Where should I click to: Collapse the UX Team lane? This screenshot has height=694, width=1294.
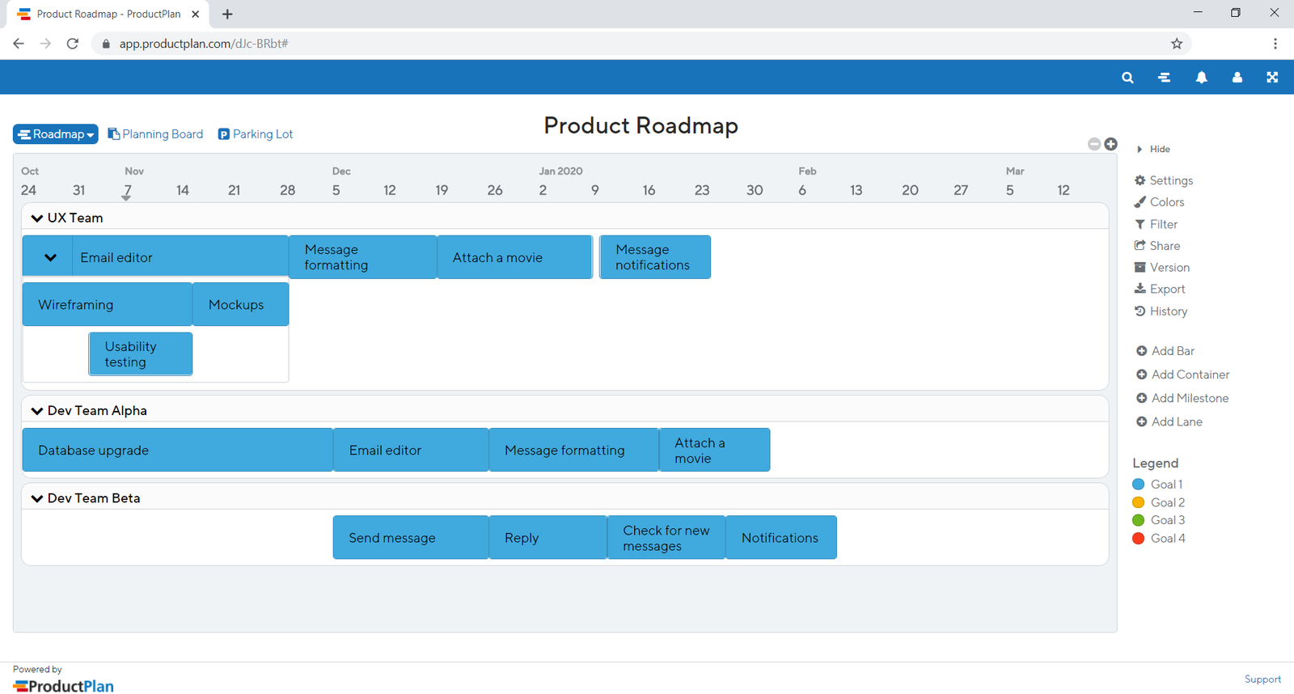pyautogui.click(x=37, y=218)
